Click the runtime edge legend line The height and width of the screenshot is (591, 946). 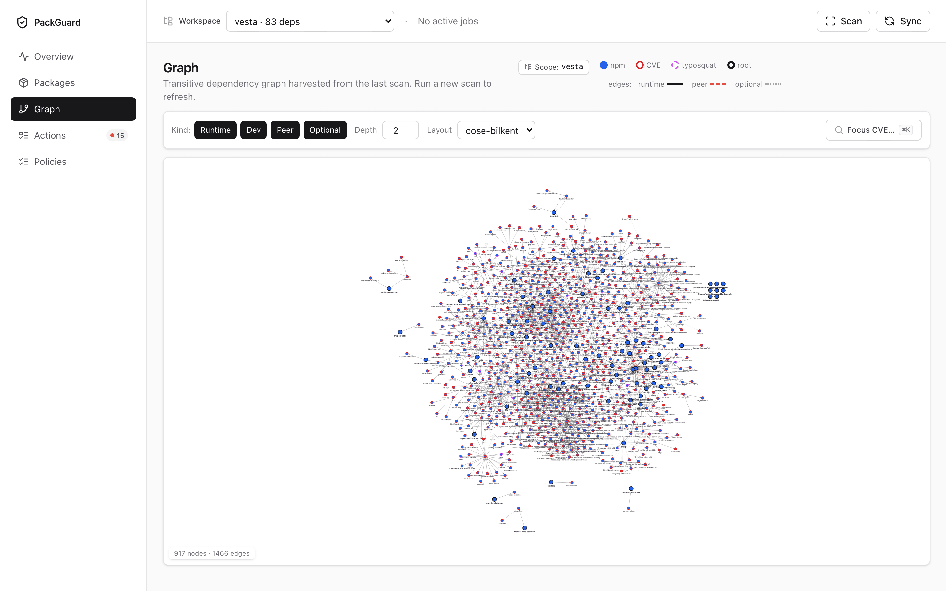[x=674, y=84]
